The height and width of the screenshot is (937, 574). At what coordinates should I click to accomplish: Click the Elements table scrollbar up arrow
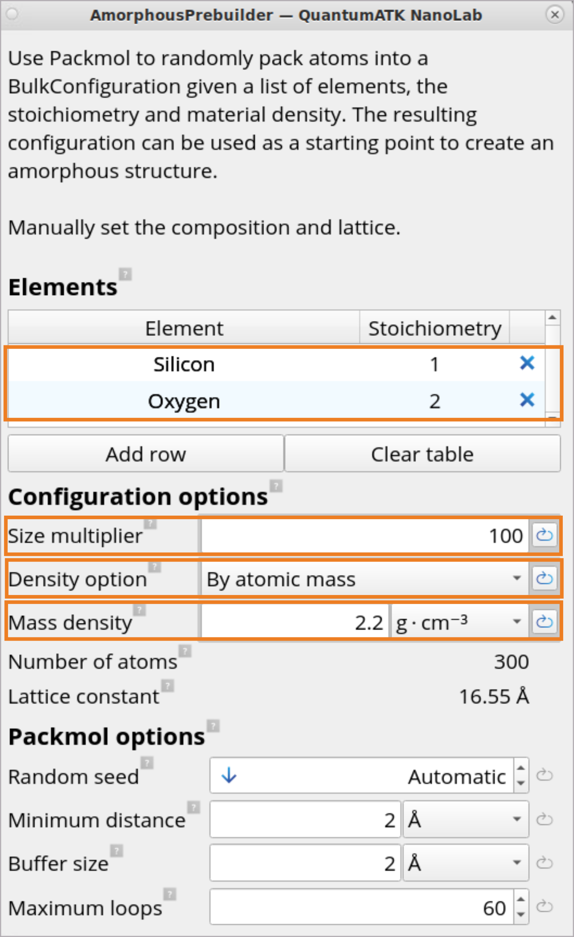pyautogui.click(x=553, y=317)
